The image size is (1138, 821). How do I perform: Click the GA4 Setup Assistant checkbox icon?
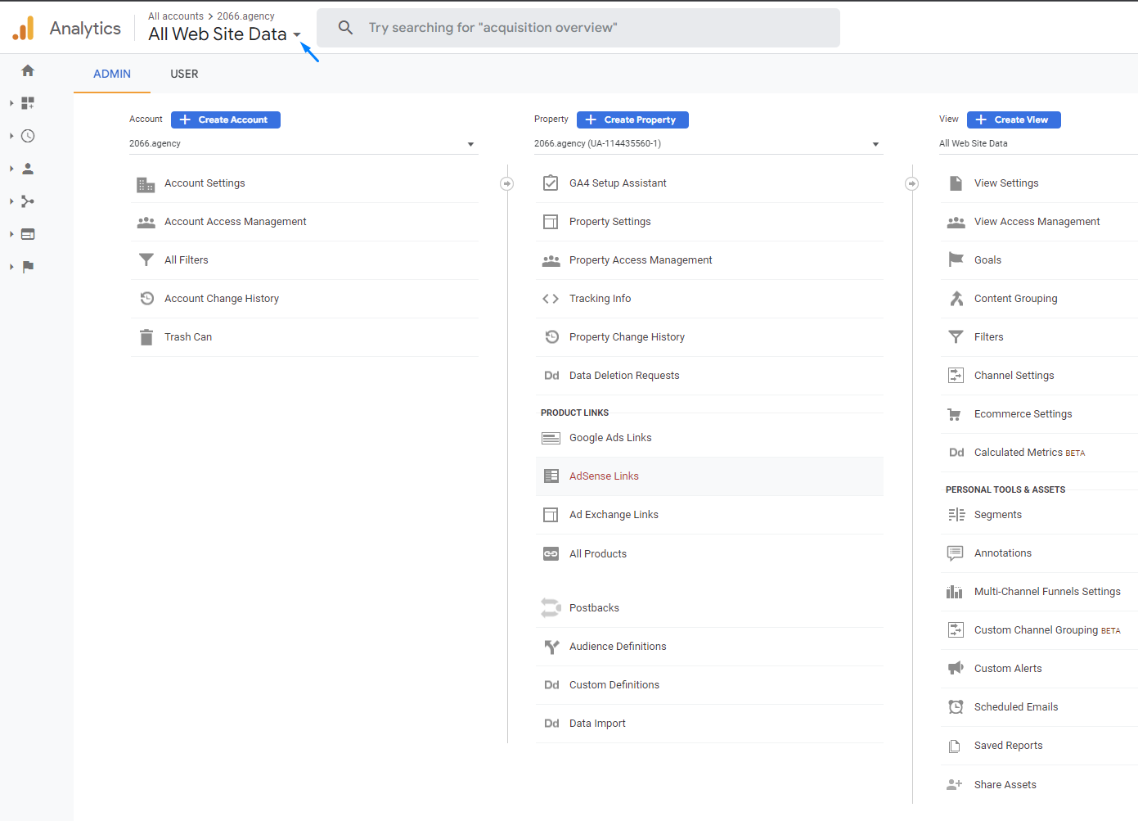coord(551,183)
